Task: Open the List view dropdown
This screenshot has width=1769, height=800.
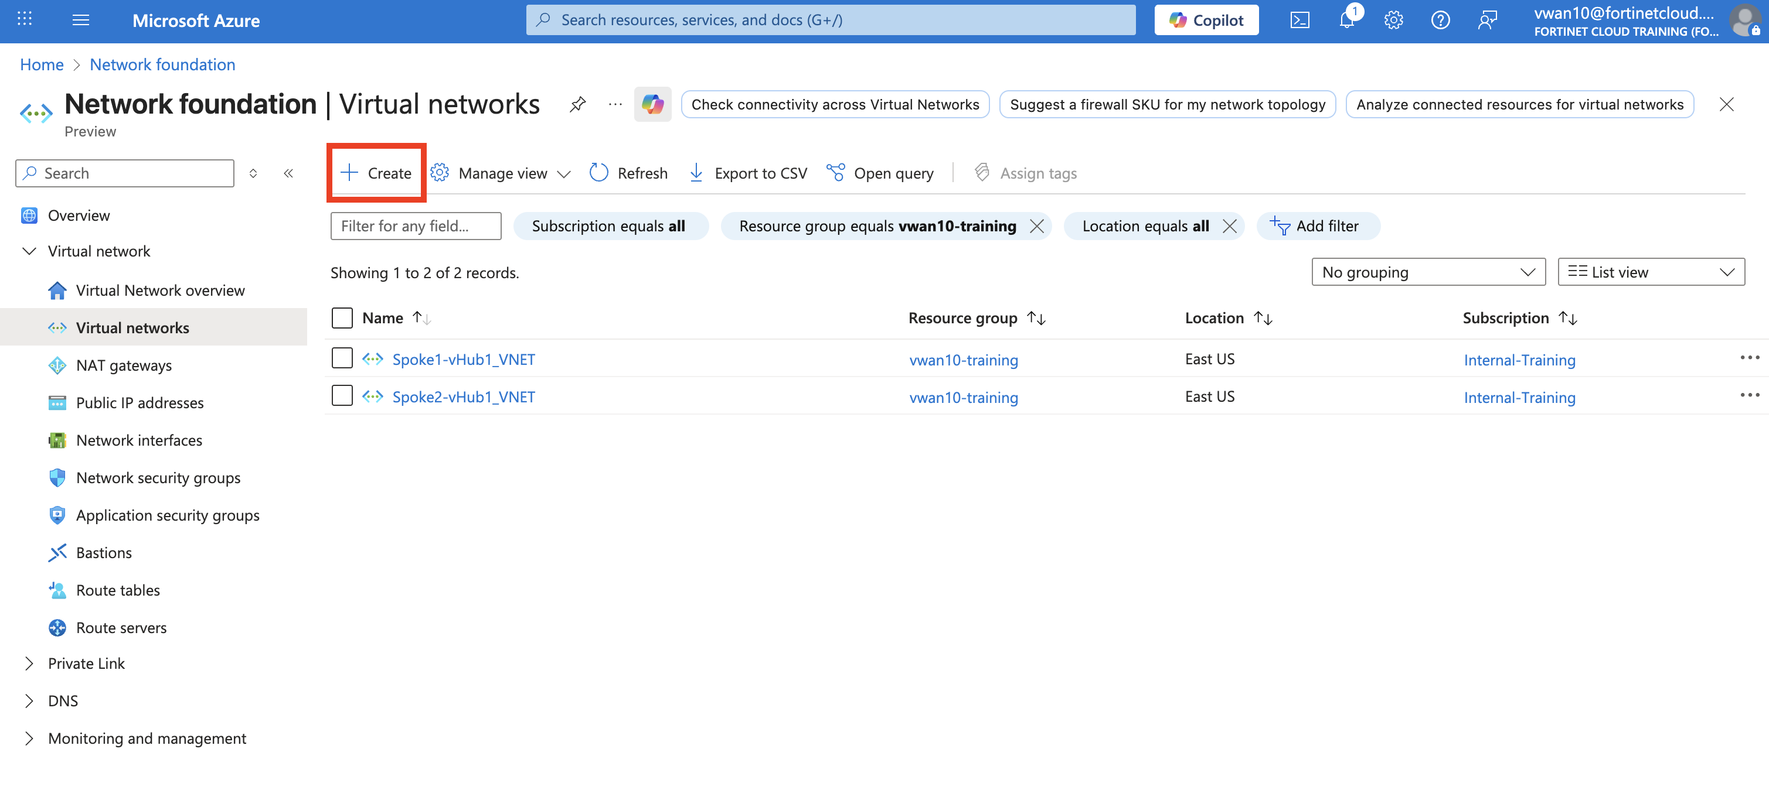Action: (x=1650, y=272)
